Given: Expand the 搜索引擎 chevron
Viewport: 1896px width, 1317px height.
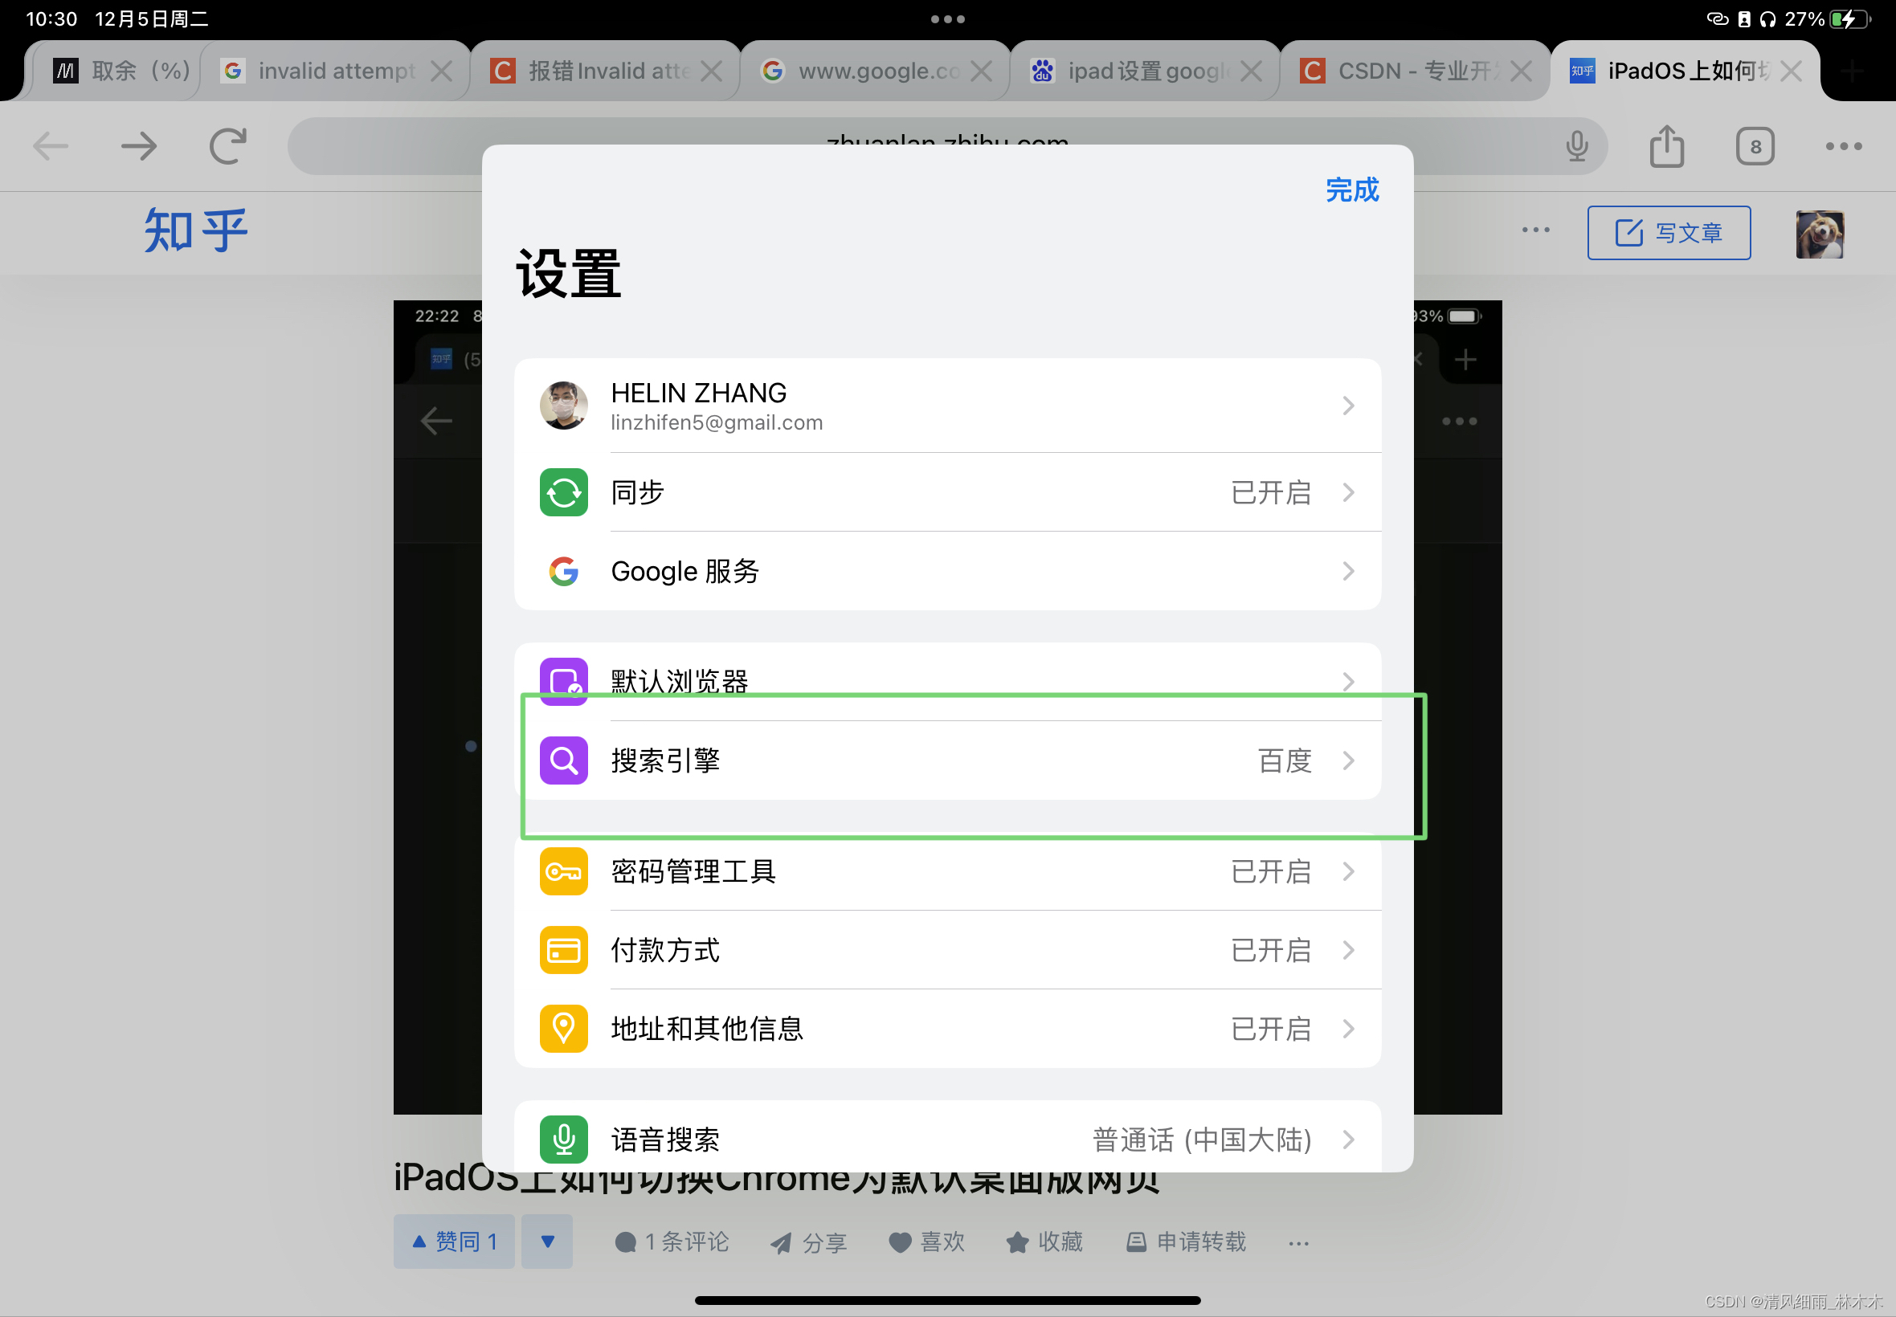Looking at the screenshot, I should coord(1348,760).
